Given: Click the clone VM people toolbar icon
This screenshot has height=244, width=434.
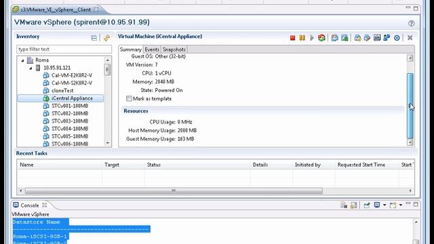Looking at the screenshot, I should (387, 38).
